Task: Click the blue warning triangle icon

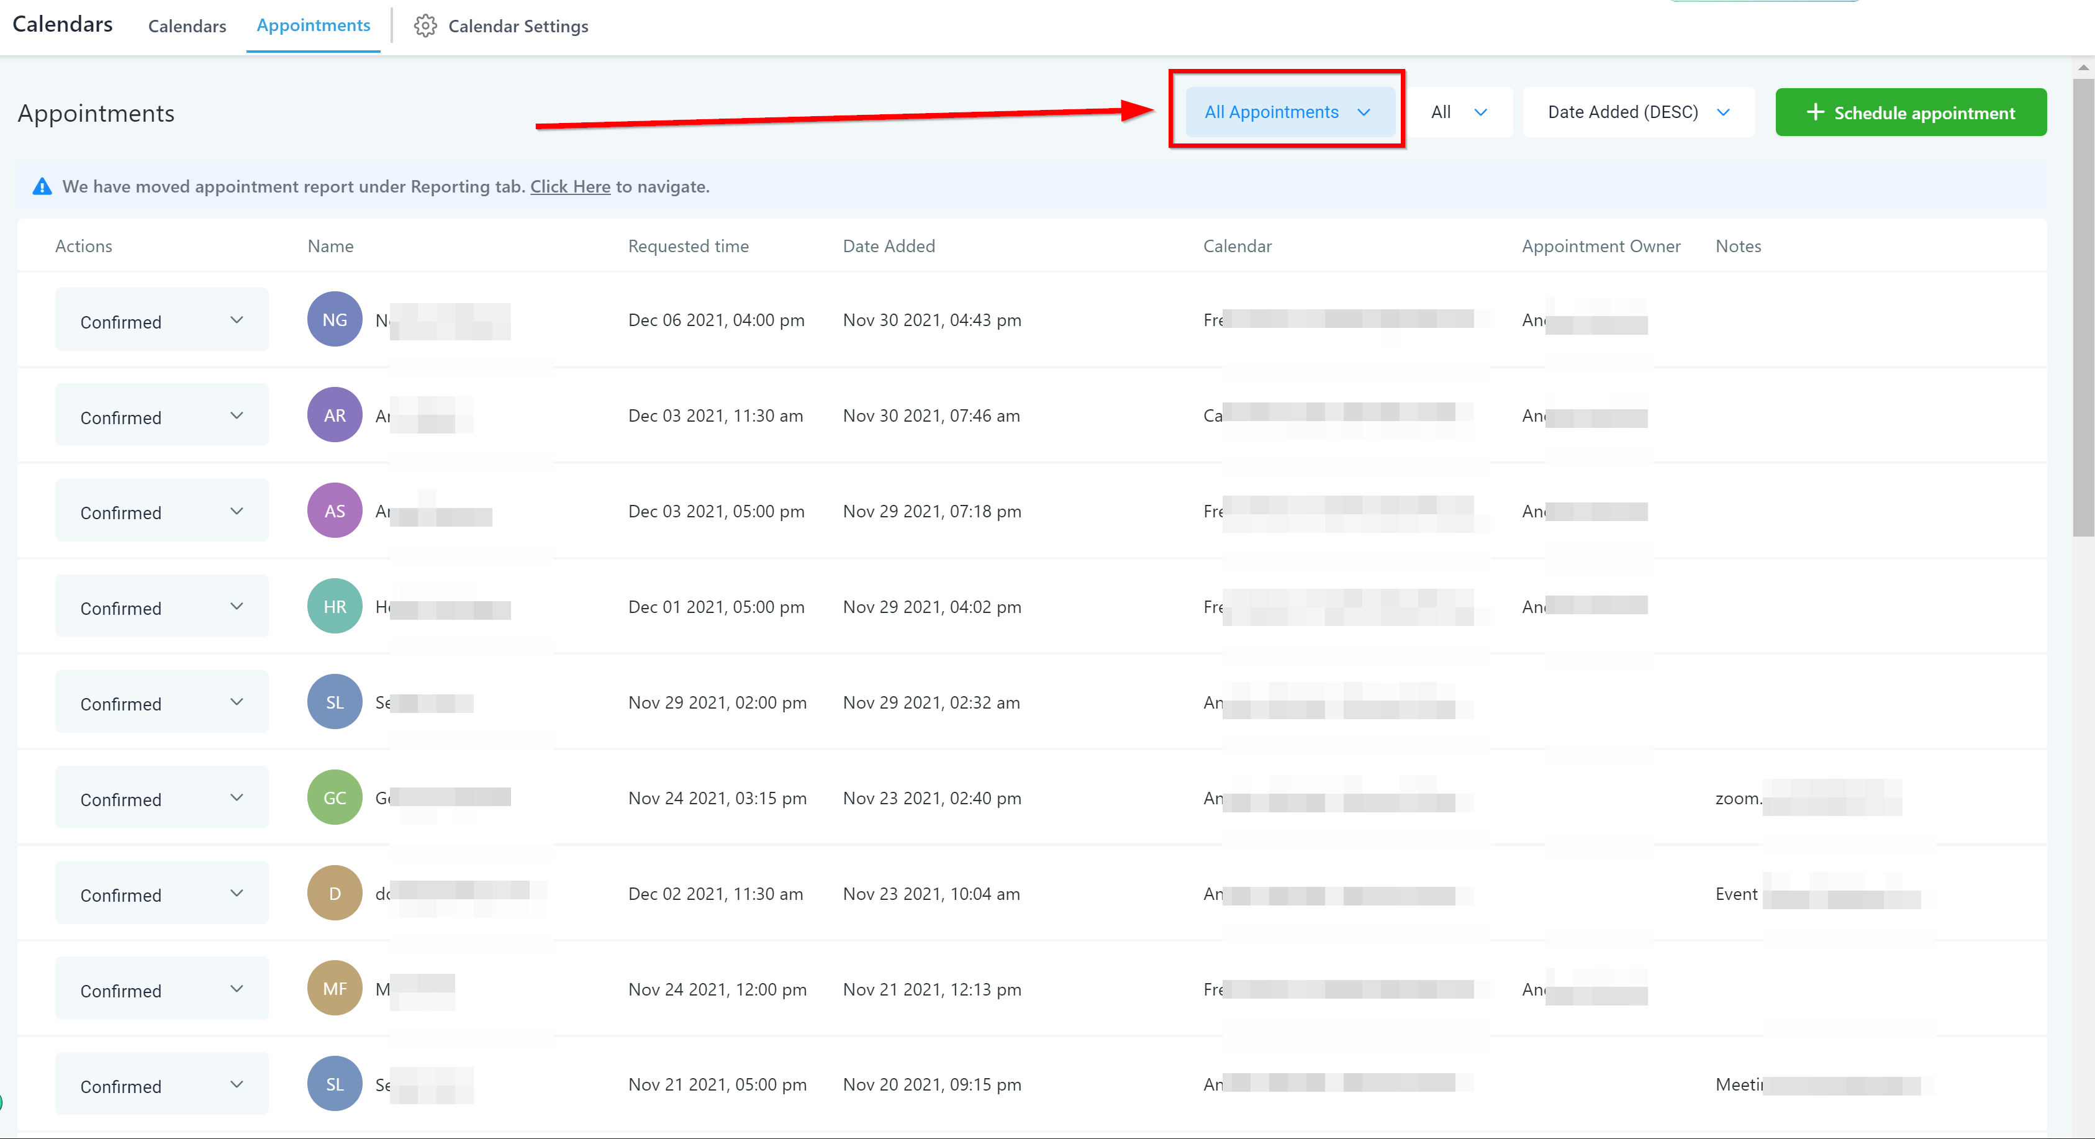Action: point(42,187)
